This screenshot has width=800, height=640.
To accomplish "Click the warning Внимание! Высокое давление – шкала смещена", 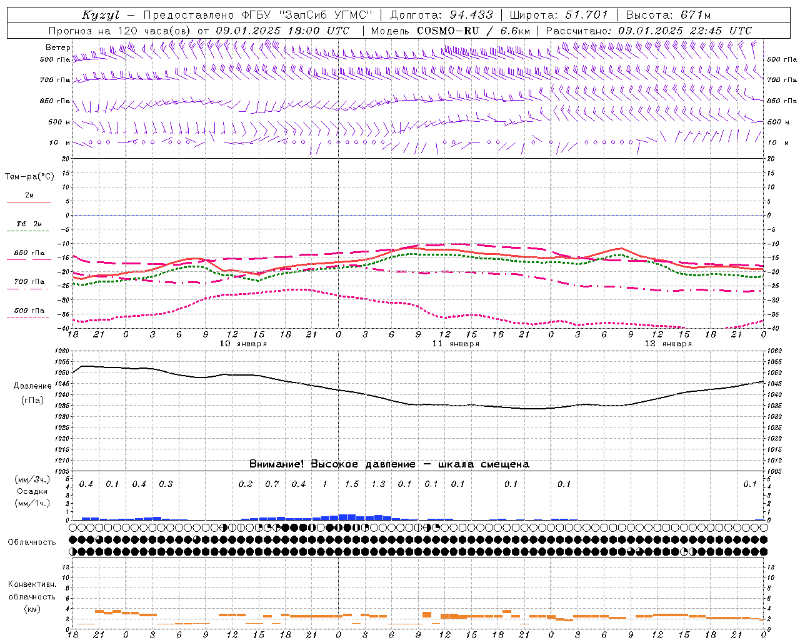I will 389,464.
